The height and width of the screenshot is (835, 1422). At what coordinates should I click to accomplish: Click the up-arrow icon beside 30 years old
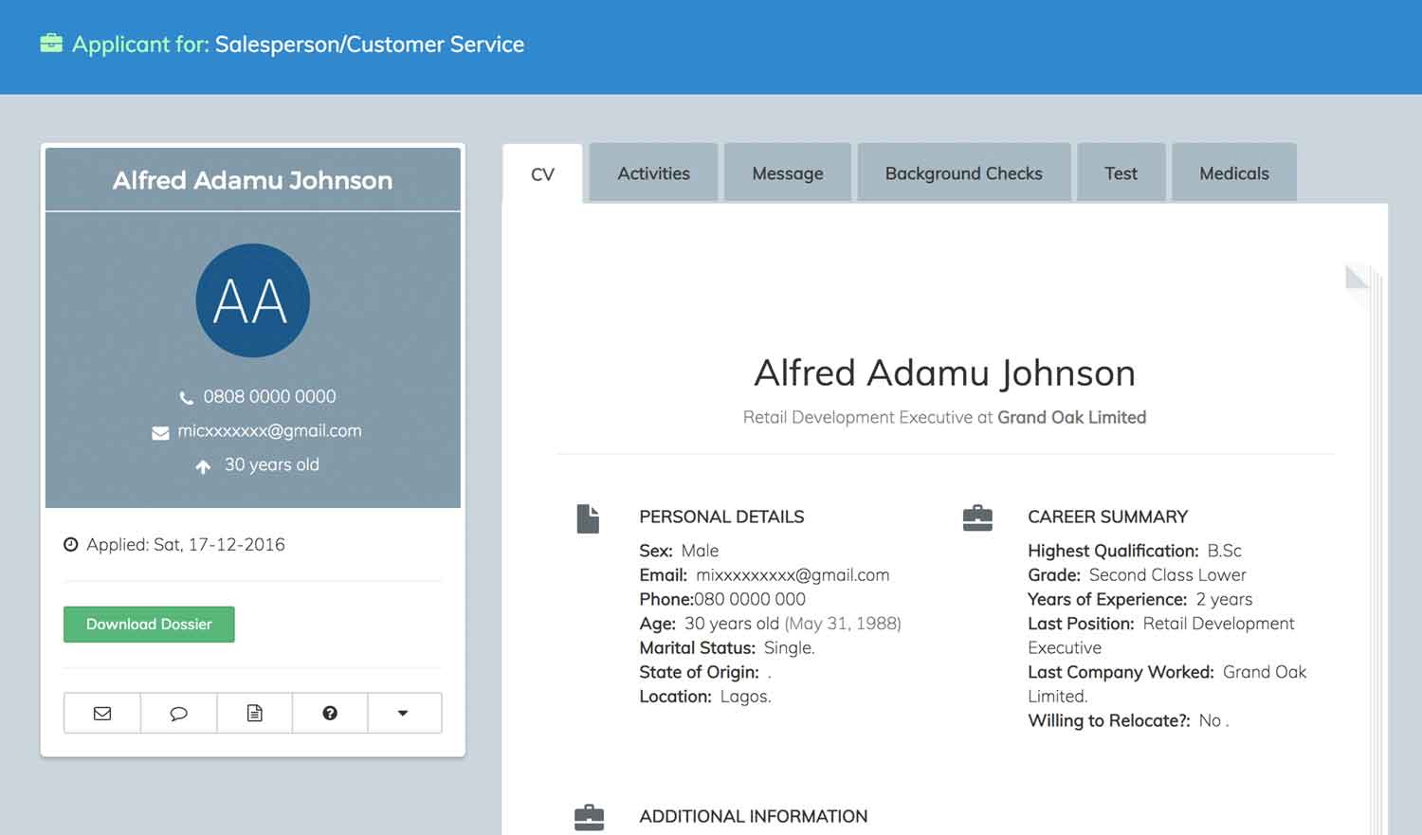(x=203, y=466)
